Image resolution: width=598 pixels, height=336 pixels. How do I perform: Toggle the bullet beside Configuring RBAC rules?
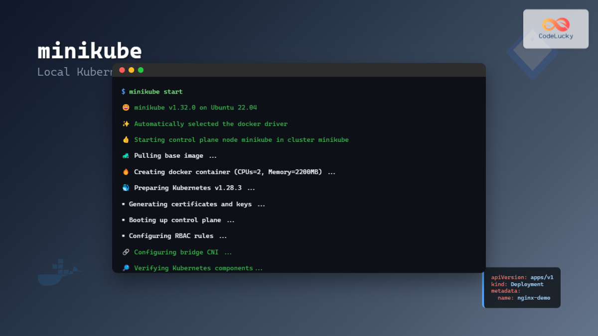click(x=123, y=235)
